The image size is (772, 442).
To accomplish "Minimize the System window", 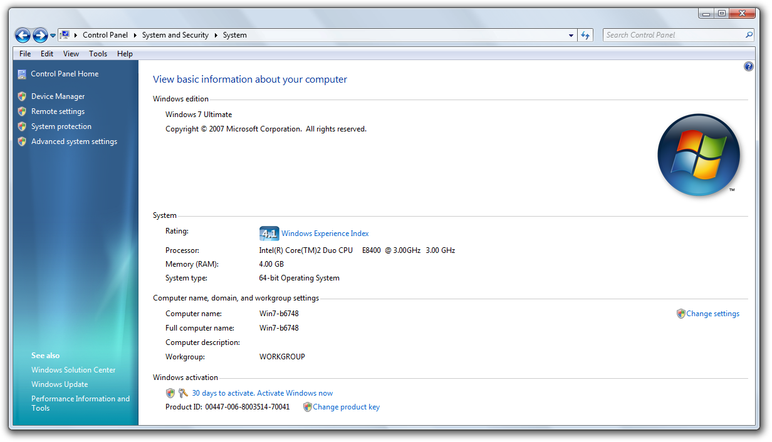I will pyautogui.click(x=706, y=13).
